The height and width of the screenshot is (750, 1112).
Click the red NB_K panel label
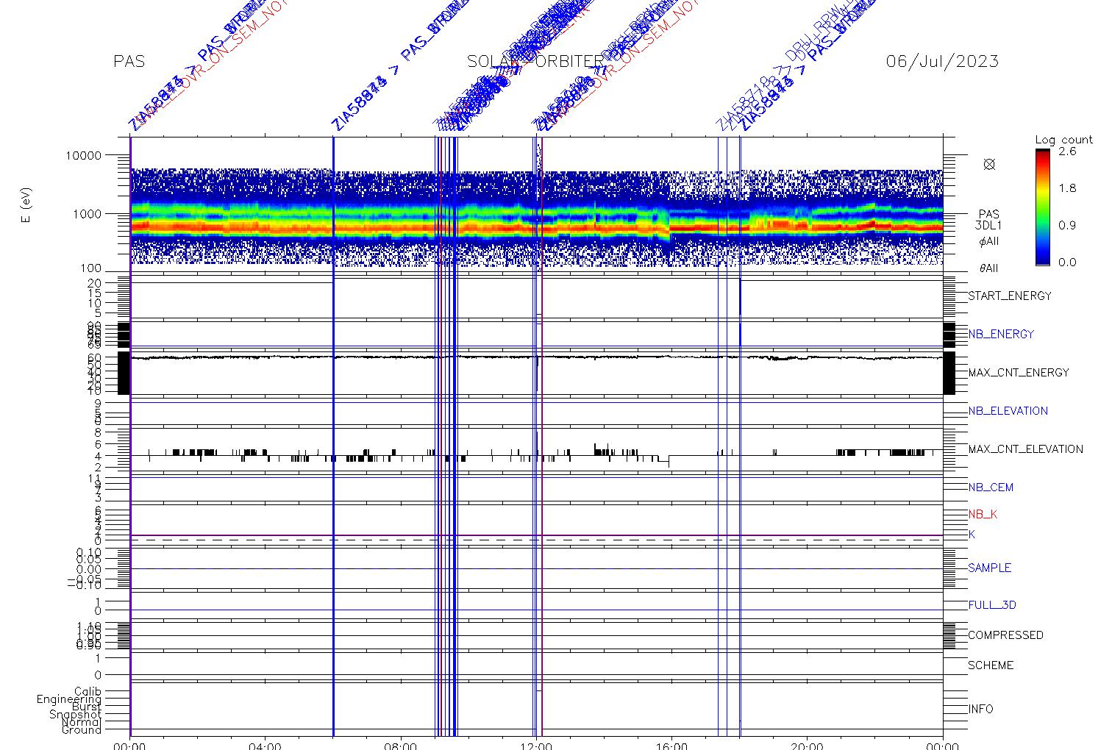(983, 515)
